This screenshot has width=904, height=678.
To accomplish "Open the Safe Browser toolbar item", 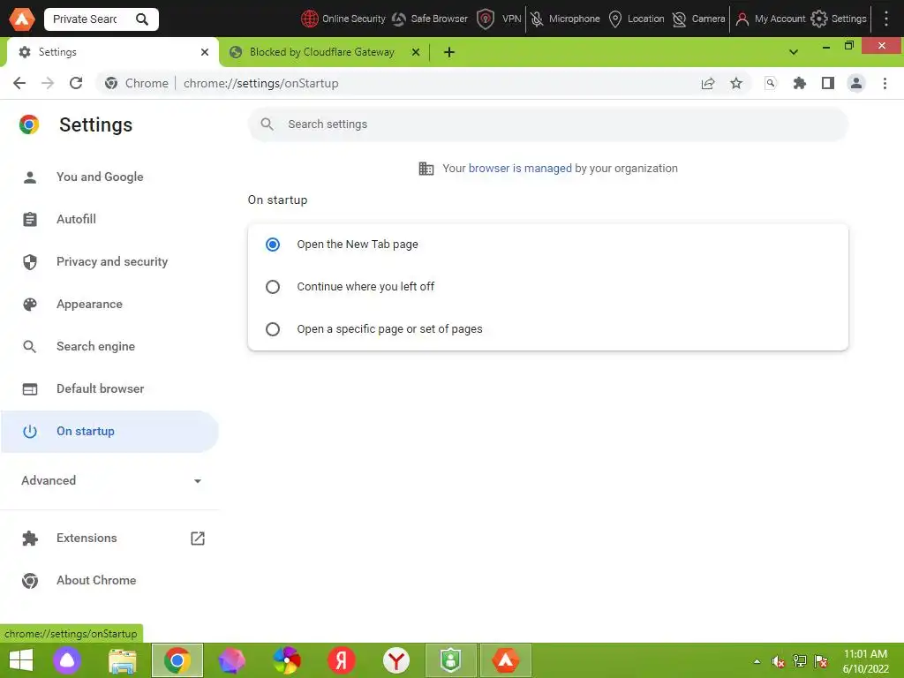I will pyautogui.click(x=430, y=19).
